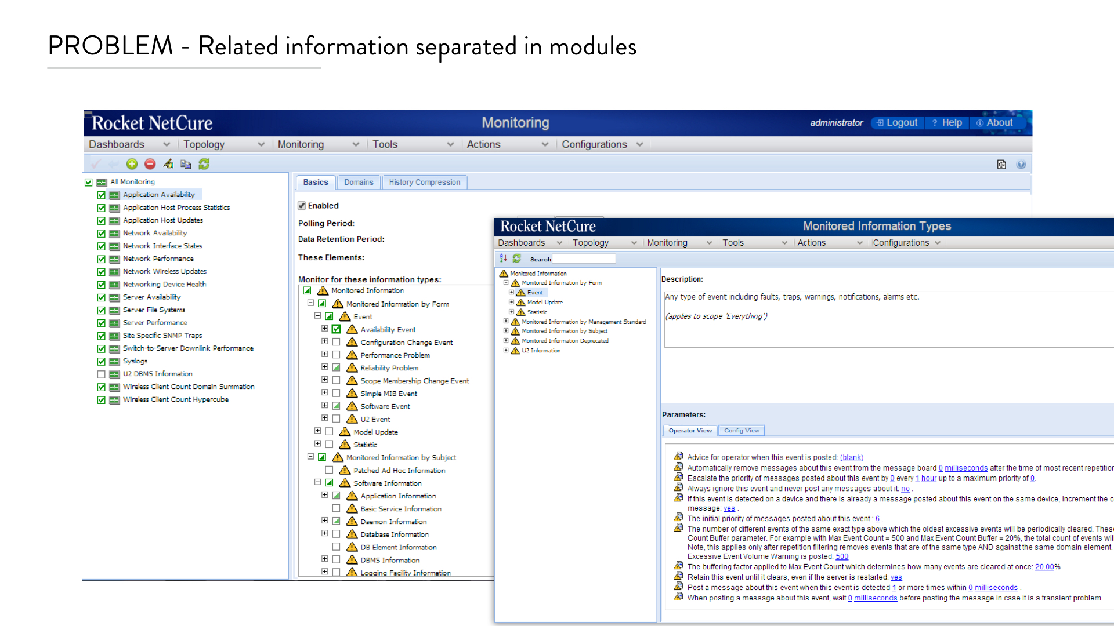Click the warning icon beside Statistic in Types tree
Image resolution: width=1114 pixels, height=626 pixels.
click(x=520, y=312)
